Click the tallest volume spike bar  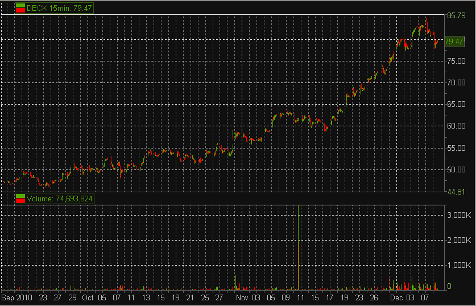tap(299, 247)
